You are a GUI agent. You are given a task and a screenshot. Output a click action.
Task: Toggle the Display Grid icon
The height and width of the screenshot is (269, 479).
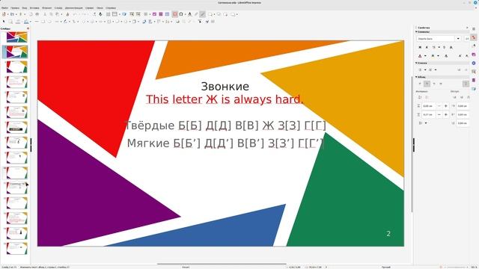tap(108, 14)
